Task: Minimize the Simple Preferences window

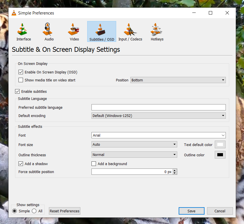Action: click(x=194, y=13)
